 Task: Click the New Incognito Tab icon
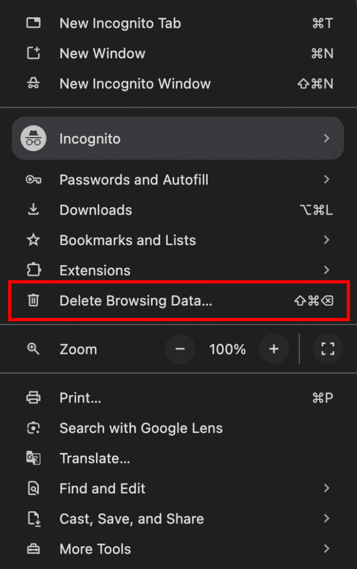point(33,23)
